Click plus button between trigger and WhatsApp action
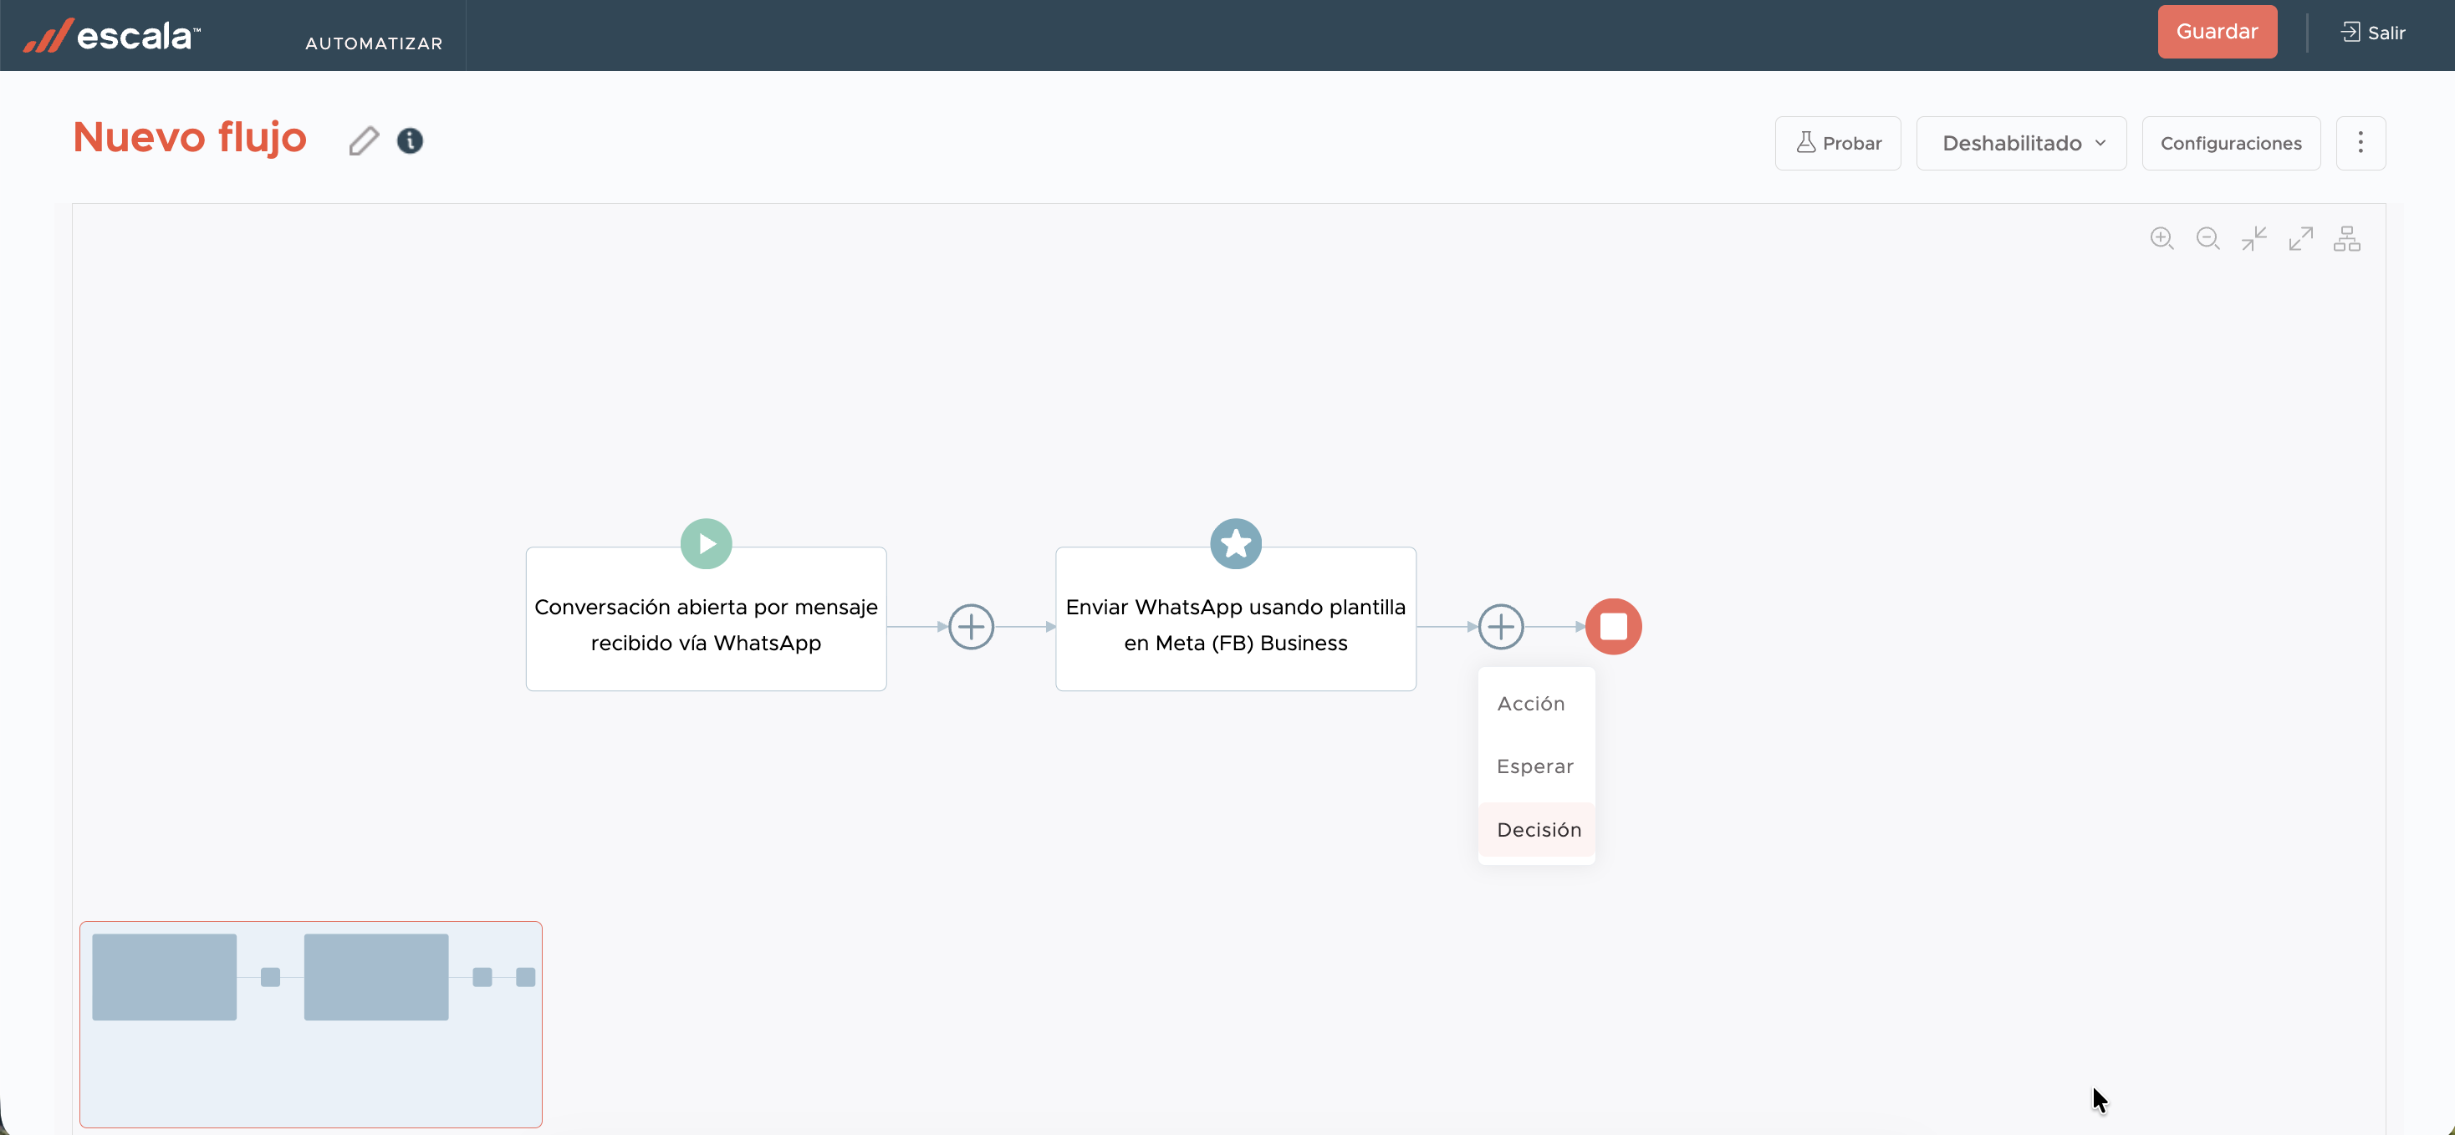Image resolution: width=2455 pixels, height=1135 pixels. click(x=970, y=626)
